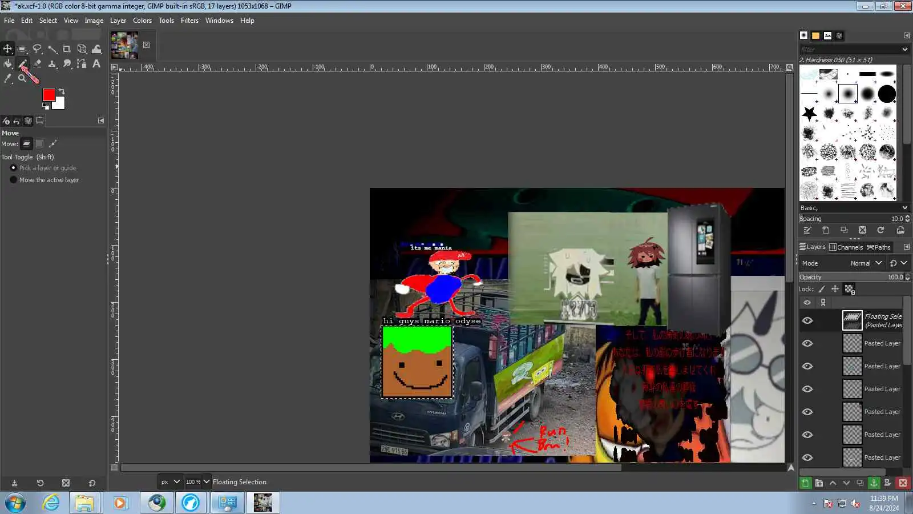Toggle eye of fourth layer in list
This screenshot has height=514, width=913.
[807, 389]
